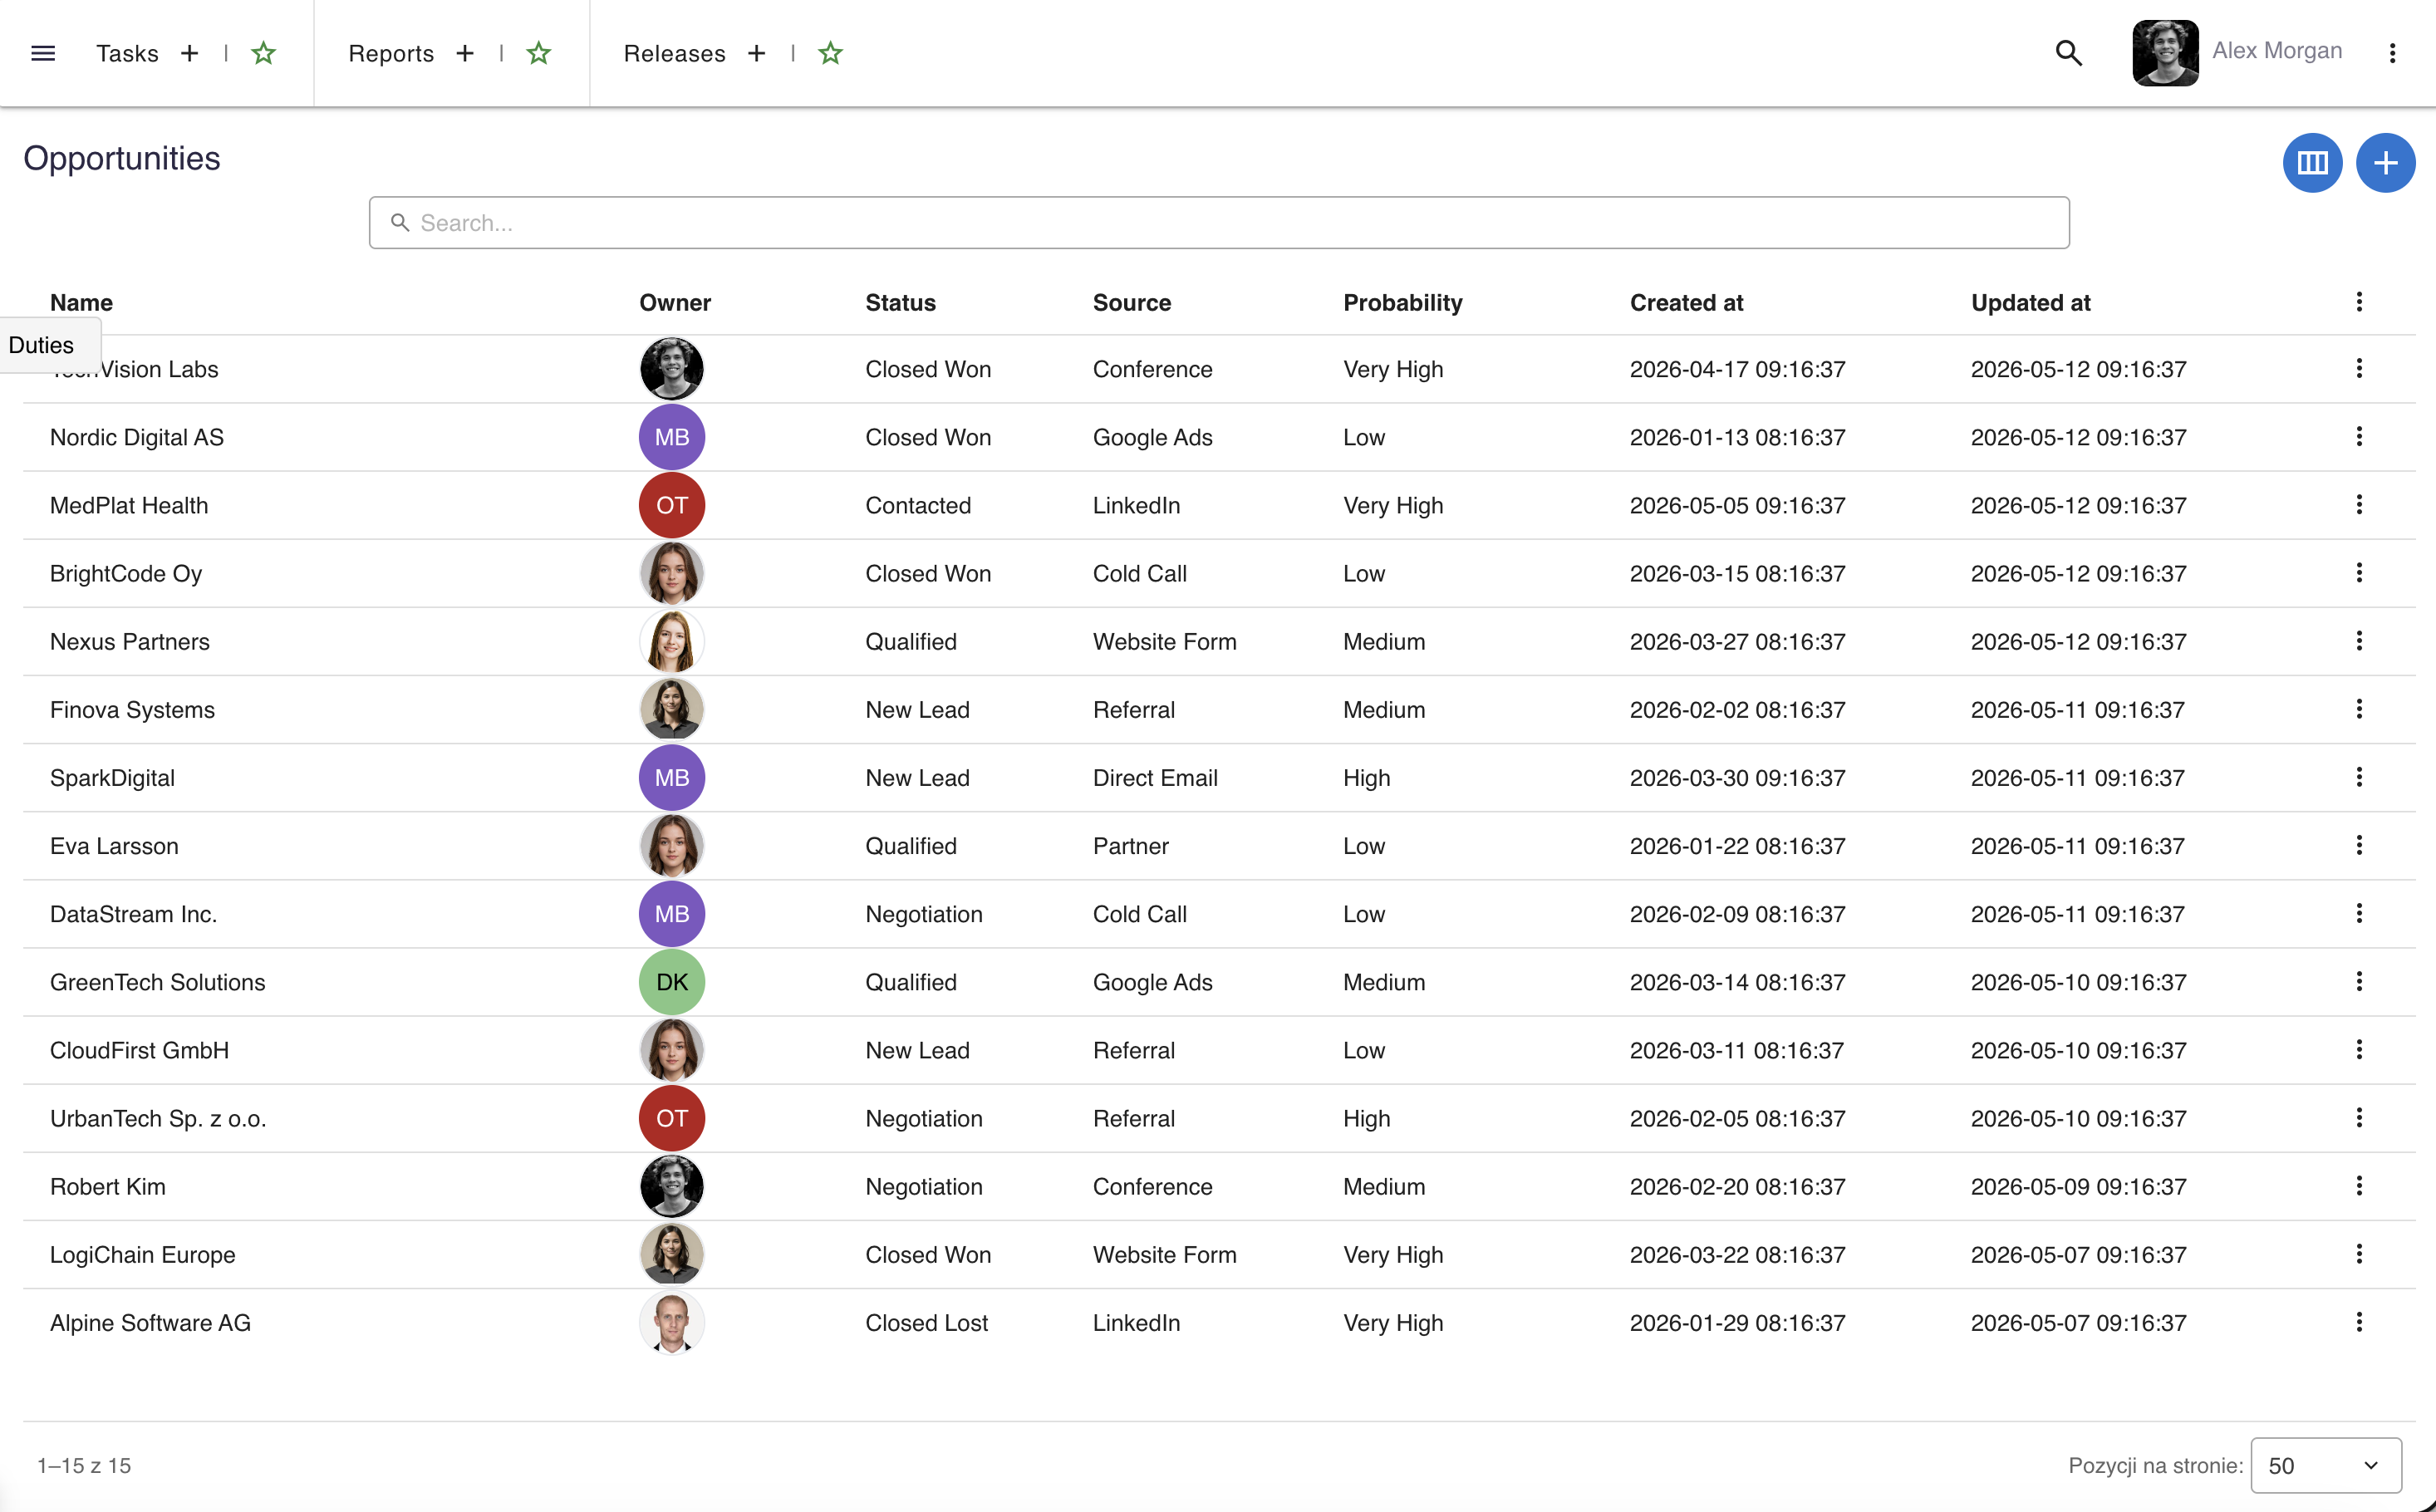The width and height of the screenshot is (2436, 1512).
Task: Open row actions for Nexus Partners
Action: tap(2359, 640)
